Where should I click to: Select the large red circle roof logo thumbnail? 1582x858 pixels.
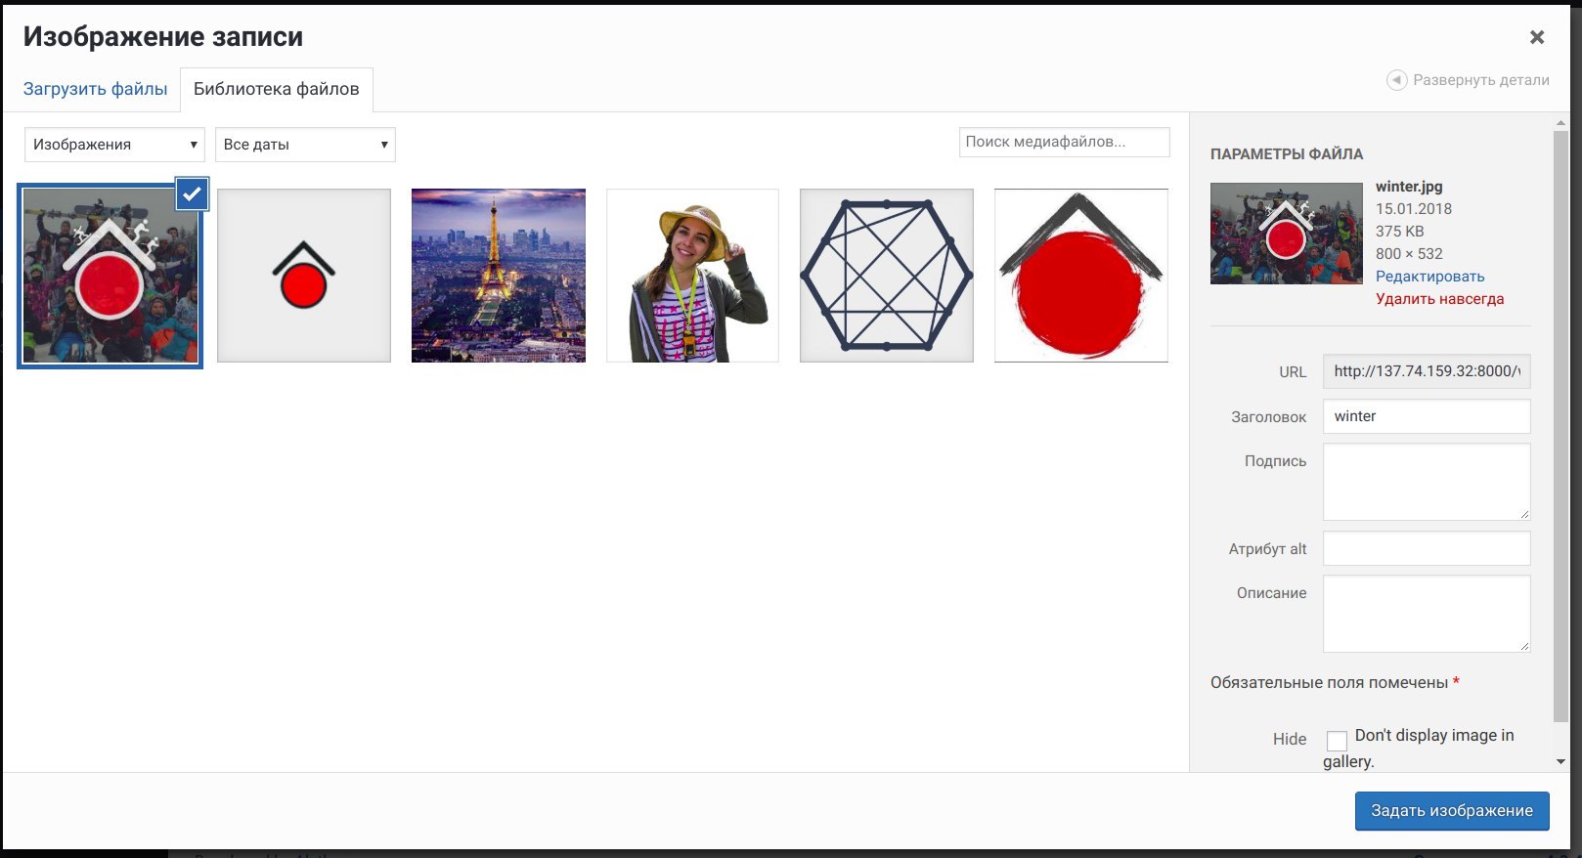tap(1081, 276)
